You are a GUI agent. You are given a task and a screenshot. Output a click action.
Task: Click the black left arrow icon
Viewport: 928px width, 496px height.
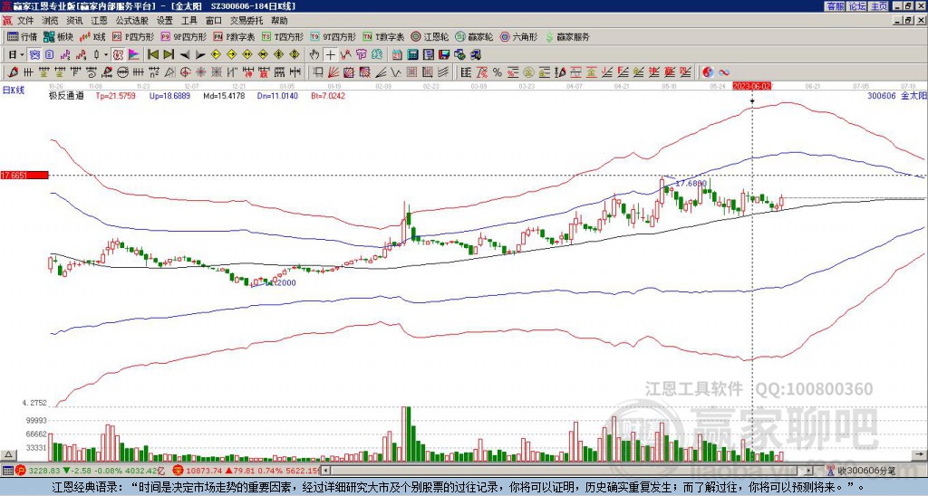pyautogui.click(x=184, y=55)
